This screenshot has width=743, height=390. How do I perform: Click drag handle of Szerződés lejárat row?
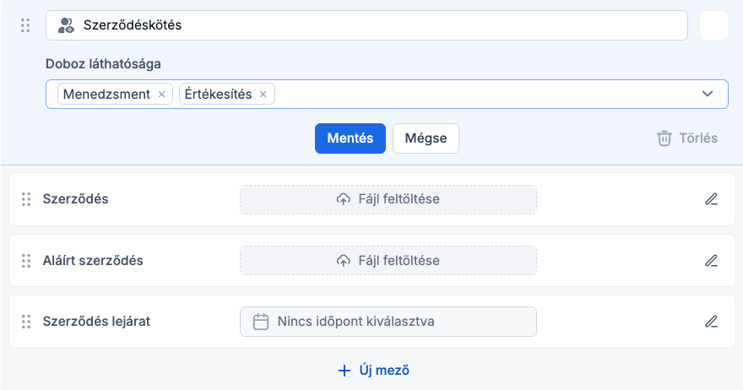[x=25, y=321]
